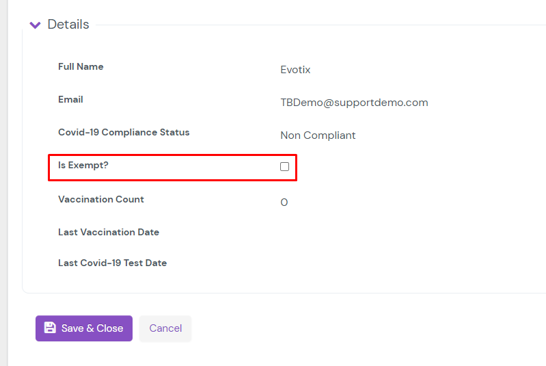The width and height of the screenshot is (546, 366).
Task: Click the Evotix full name value
Action: pyautogui.click(x=295, y=70)
